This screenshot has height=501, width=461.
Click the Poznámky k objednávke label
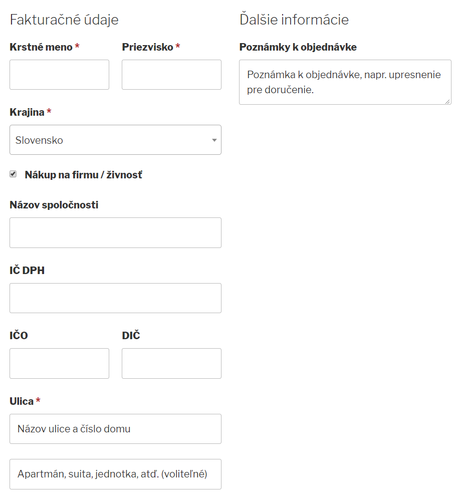(x=298, y=47)
